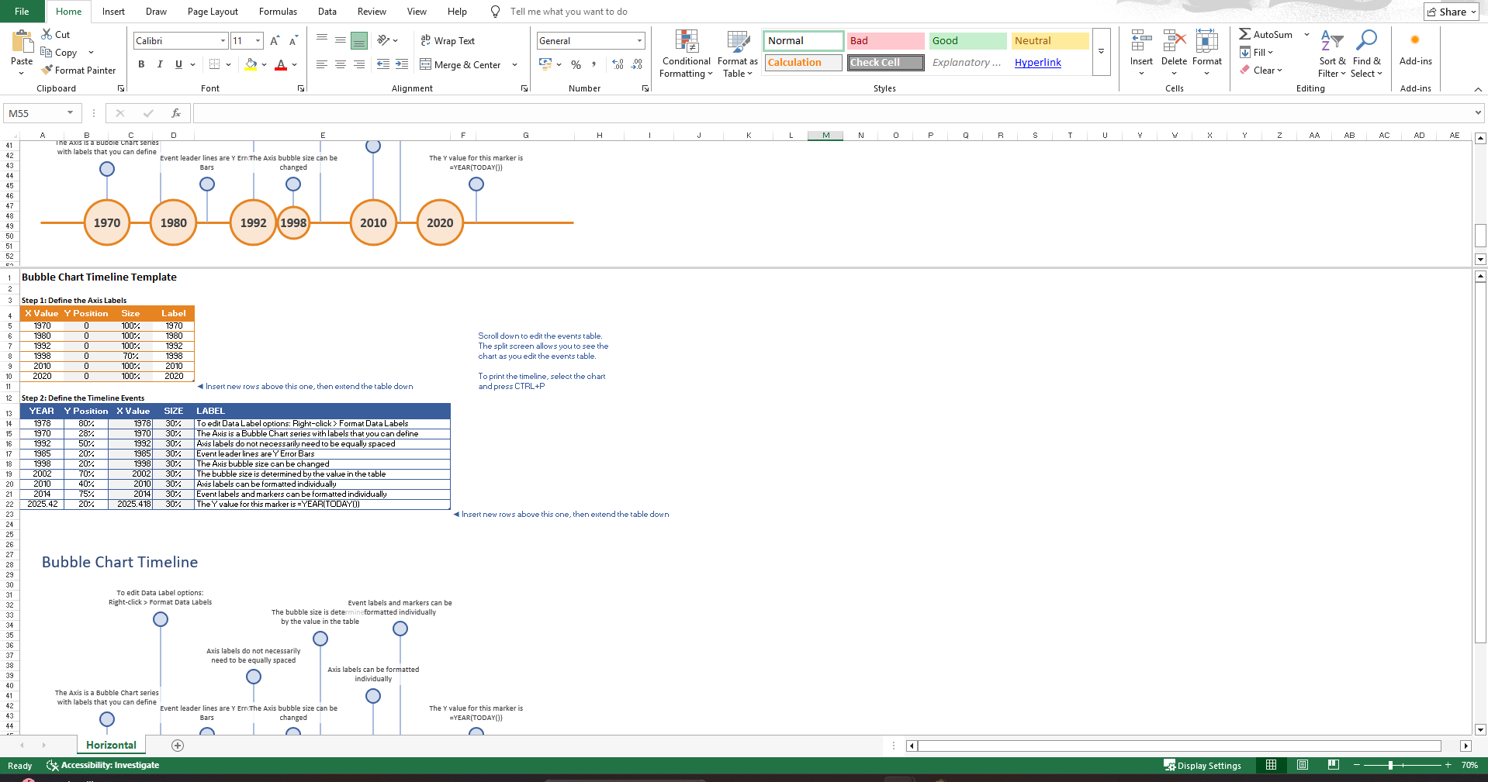Align cell text to top
1488x782 pixels.
pyautogui.click(x=322, y=40)
